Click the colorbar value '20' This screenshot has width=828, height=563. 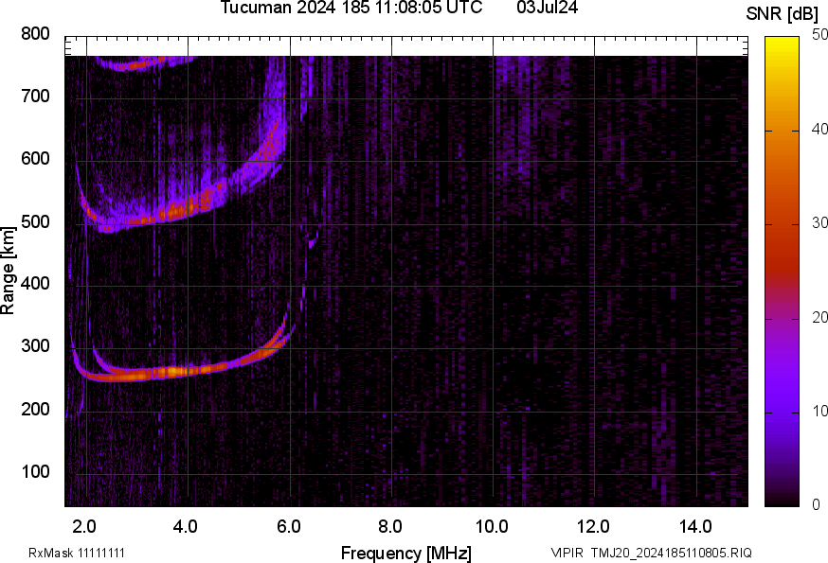819,318
